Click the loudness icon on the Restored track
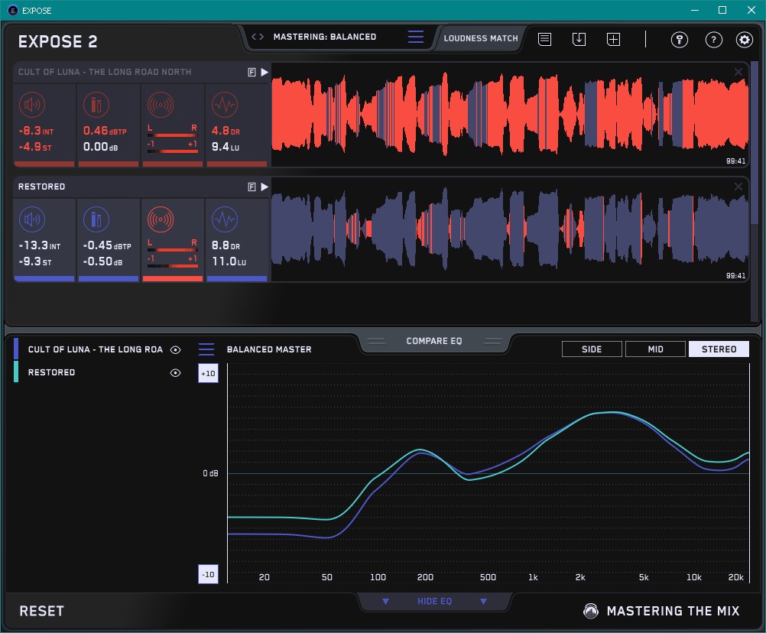The image size is (766, 633). coord(31,220)
